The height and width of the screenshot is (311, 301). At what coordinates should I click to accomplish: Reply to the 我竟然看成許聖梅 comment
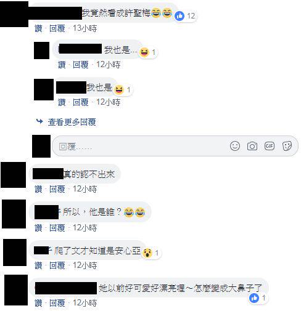[x=57, y=28]
